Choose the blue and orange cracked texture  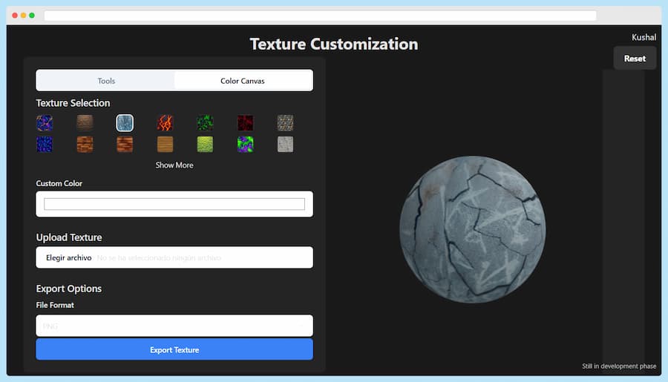coord(45,123)
